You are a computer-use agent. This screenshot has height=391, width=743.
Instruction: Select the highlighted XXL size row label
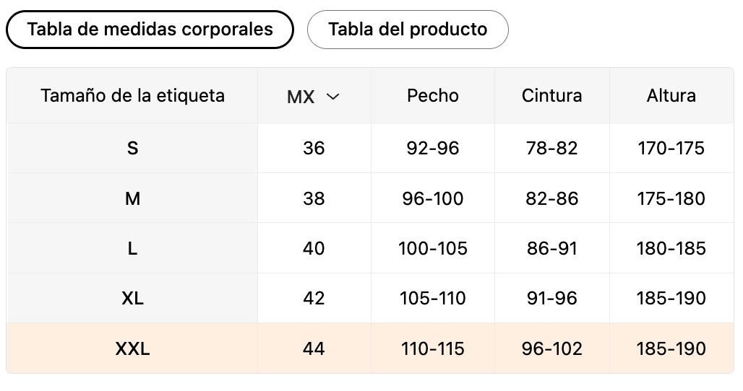132,349
